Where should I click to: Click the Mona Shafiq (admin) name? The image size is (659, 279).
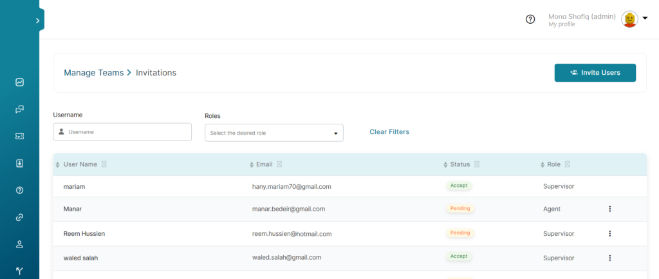pos(582,16)
